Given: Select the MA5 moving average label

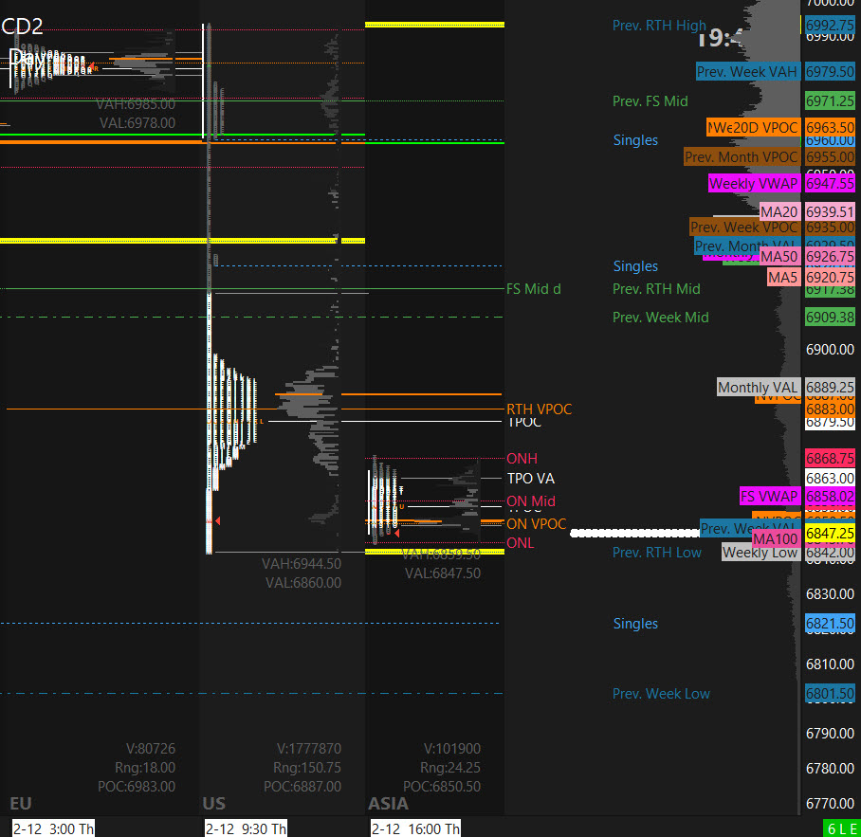Looking at the screenshot, I should click(x=783, y=278).
